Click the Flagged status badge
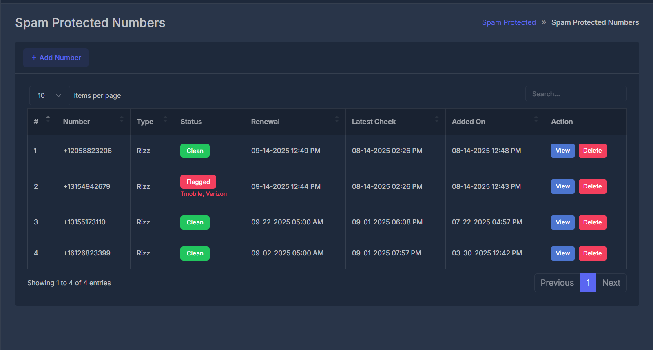 198,182
